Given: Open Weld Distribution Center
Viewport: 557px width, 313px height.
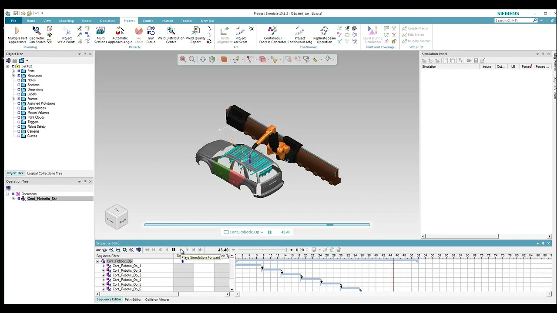Looking at the screenshot, I should (x=171, y=35).
